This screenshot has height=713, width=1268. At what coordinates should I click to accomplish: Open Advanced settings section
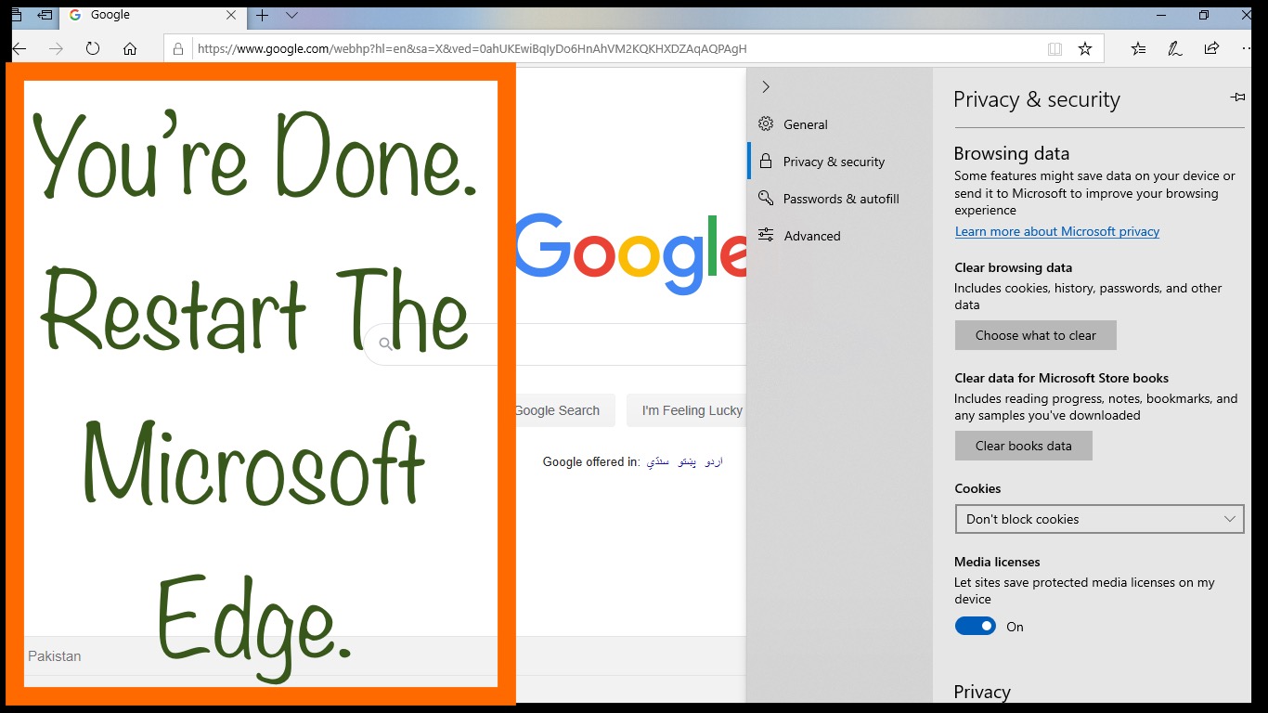tap(839, 236)
